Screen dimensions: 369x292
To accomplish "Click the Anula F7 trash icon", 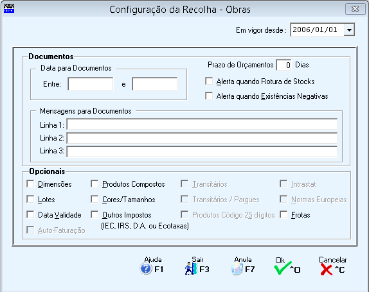I will tap(237, 269).
